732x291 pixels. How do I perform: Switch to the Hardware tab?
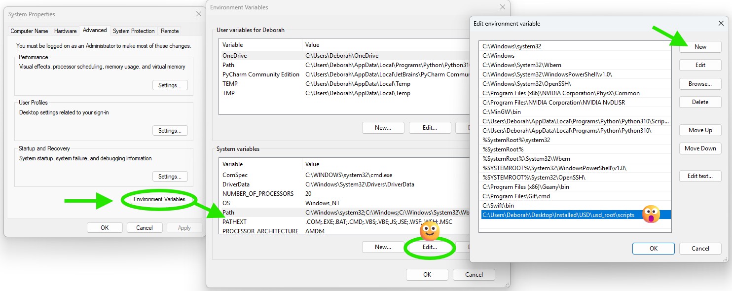point(65,31)
